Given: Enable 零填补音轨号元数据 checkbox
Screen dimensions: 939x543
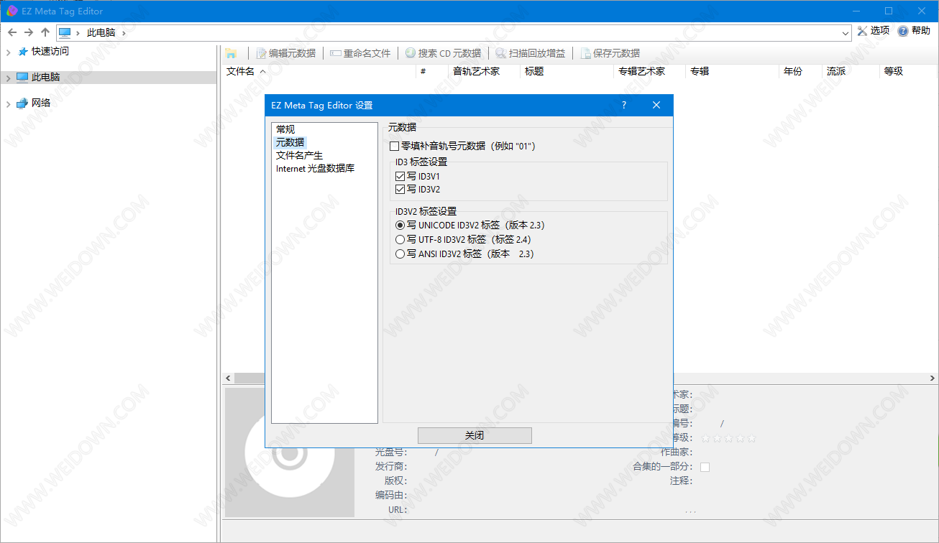Looking at the screenshot, I should 394,147.
